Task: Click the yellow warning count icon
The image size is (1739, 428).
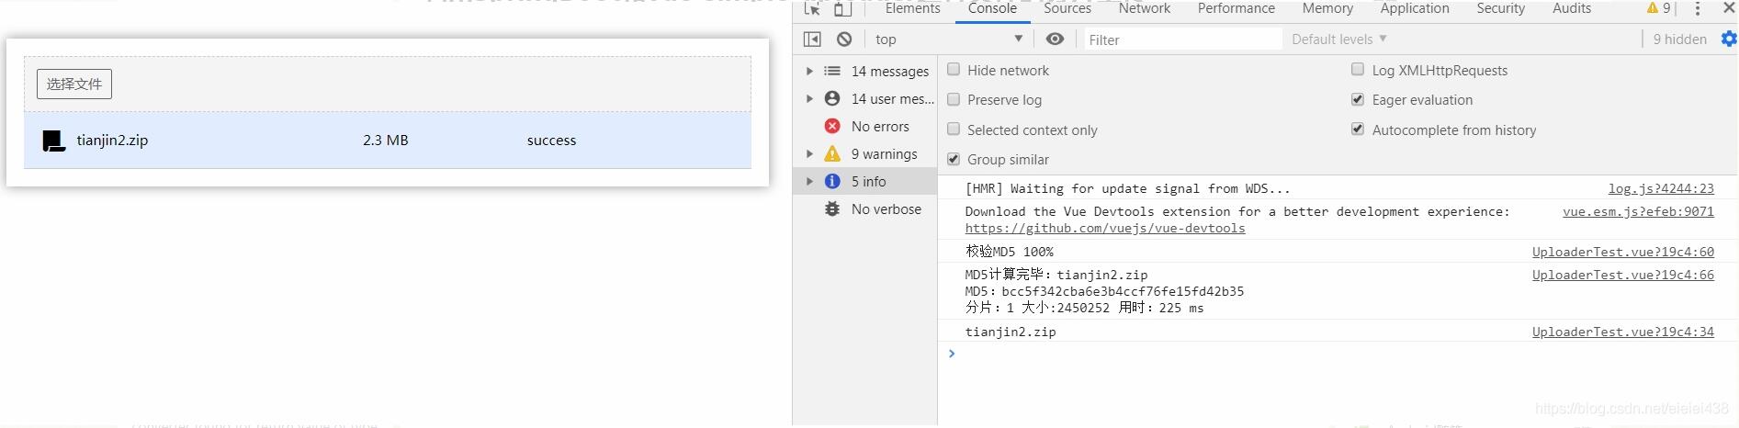Action: 1653,8
